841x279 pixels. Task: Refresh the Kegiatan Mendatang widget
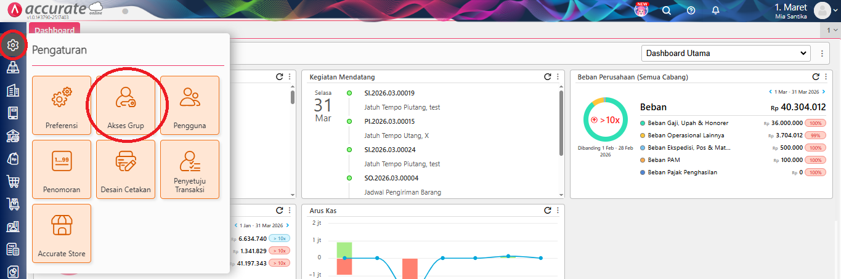point(547,77)
